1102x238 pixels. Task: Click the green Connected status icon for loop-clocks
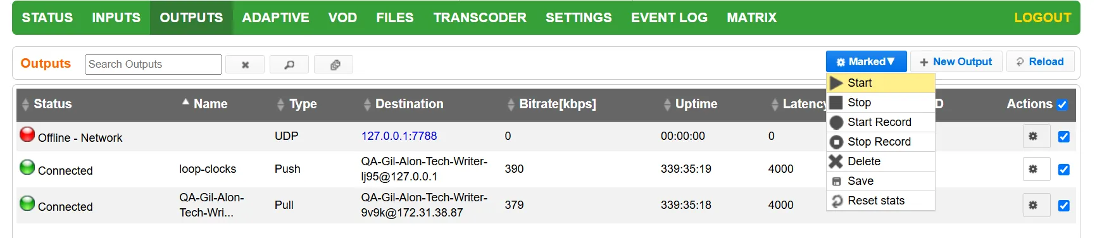click(27, 167)
